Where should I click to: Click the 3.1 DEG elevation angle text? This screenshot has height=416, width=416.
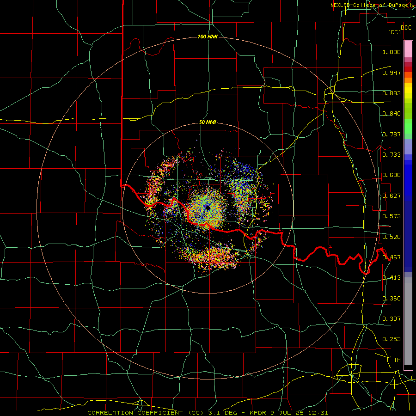222,413
